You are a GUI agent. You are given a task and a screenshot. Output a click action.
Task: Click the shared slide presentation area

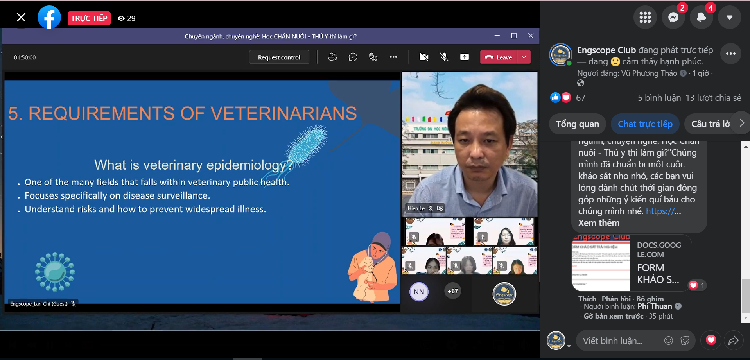tap(202, 192)
